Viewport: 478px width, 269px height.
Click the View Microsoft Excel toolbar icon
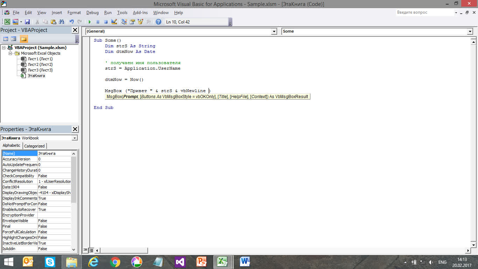tap(7, 22)
